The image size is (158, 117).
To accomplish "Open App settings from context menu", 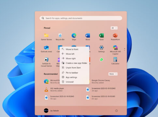I will [75, 77].
